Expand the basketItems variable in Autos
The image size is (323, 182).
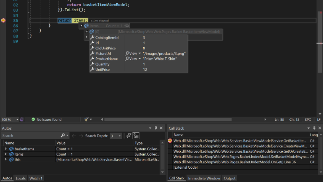tap(6, 149)
